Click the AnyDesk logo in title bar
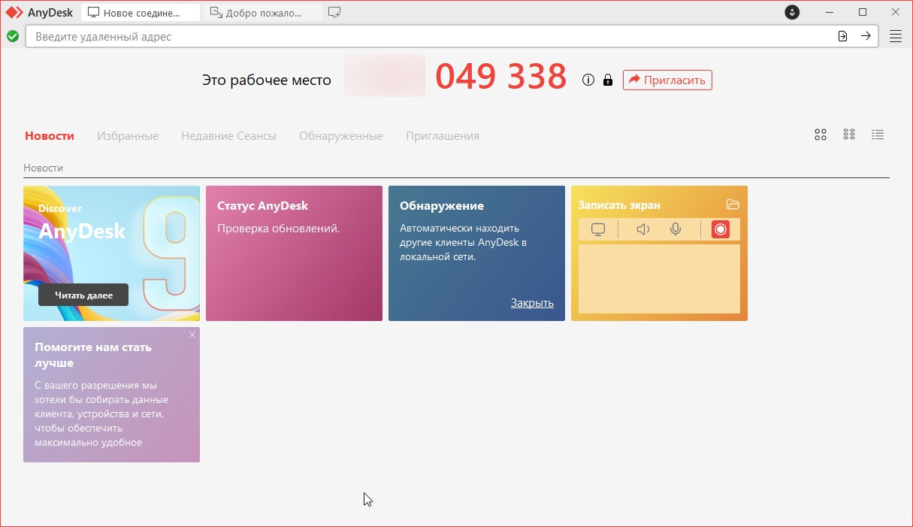Screen dimensions: 913x527 [14, 12]
